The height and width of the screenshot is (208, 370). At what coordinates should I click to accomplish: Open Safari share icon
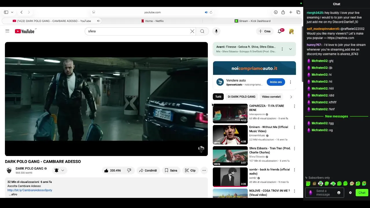pyautogui.click(x=283, y=12)
